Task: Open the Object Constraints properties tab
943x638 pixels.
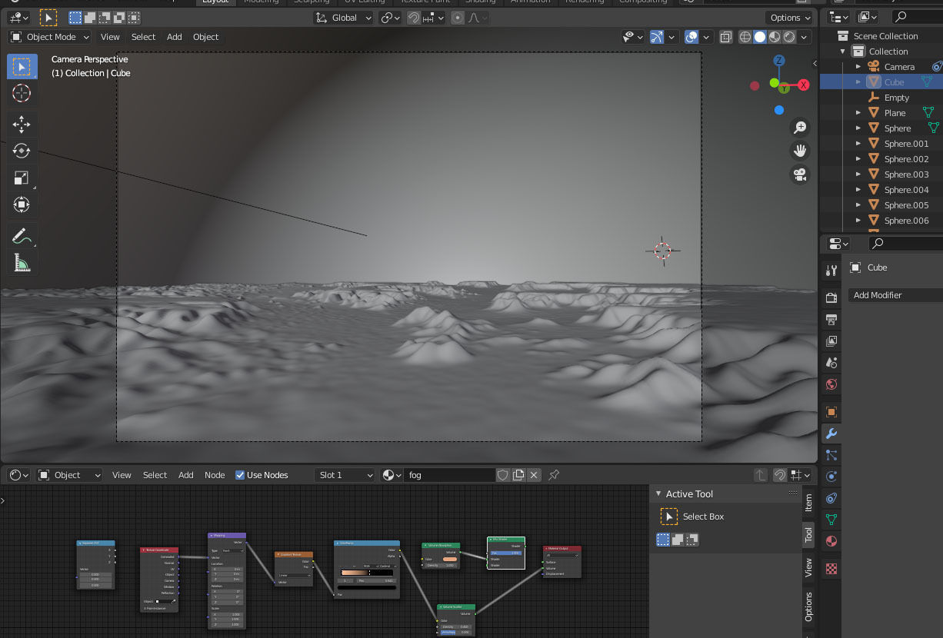Action: [x=831, y=498]
